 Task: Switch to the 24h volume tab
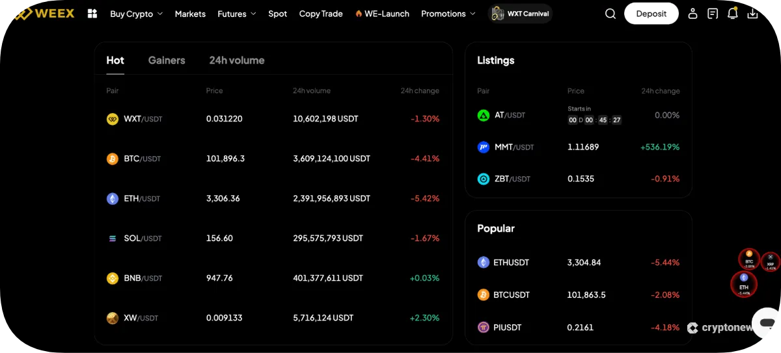coord(236,60)
